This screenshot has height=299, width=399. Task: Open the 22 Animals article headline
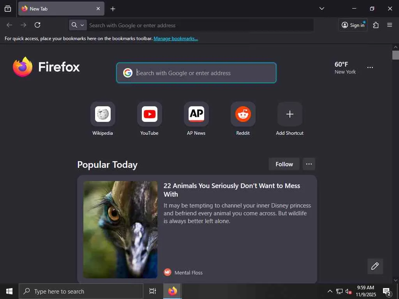[231, 190]
